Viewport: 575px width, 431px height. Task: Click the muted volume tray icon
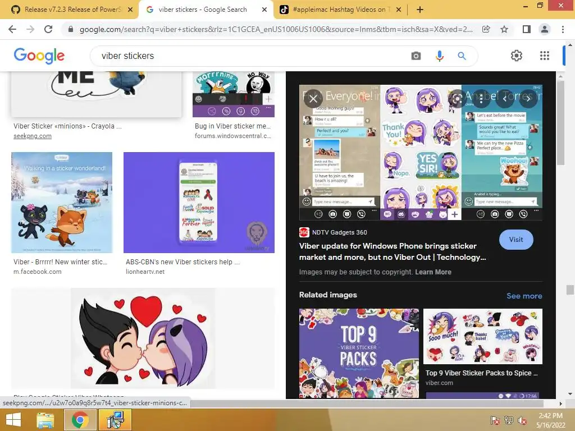522,420
